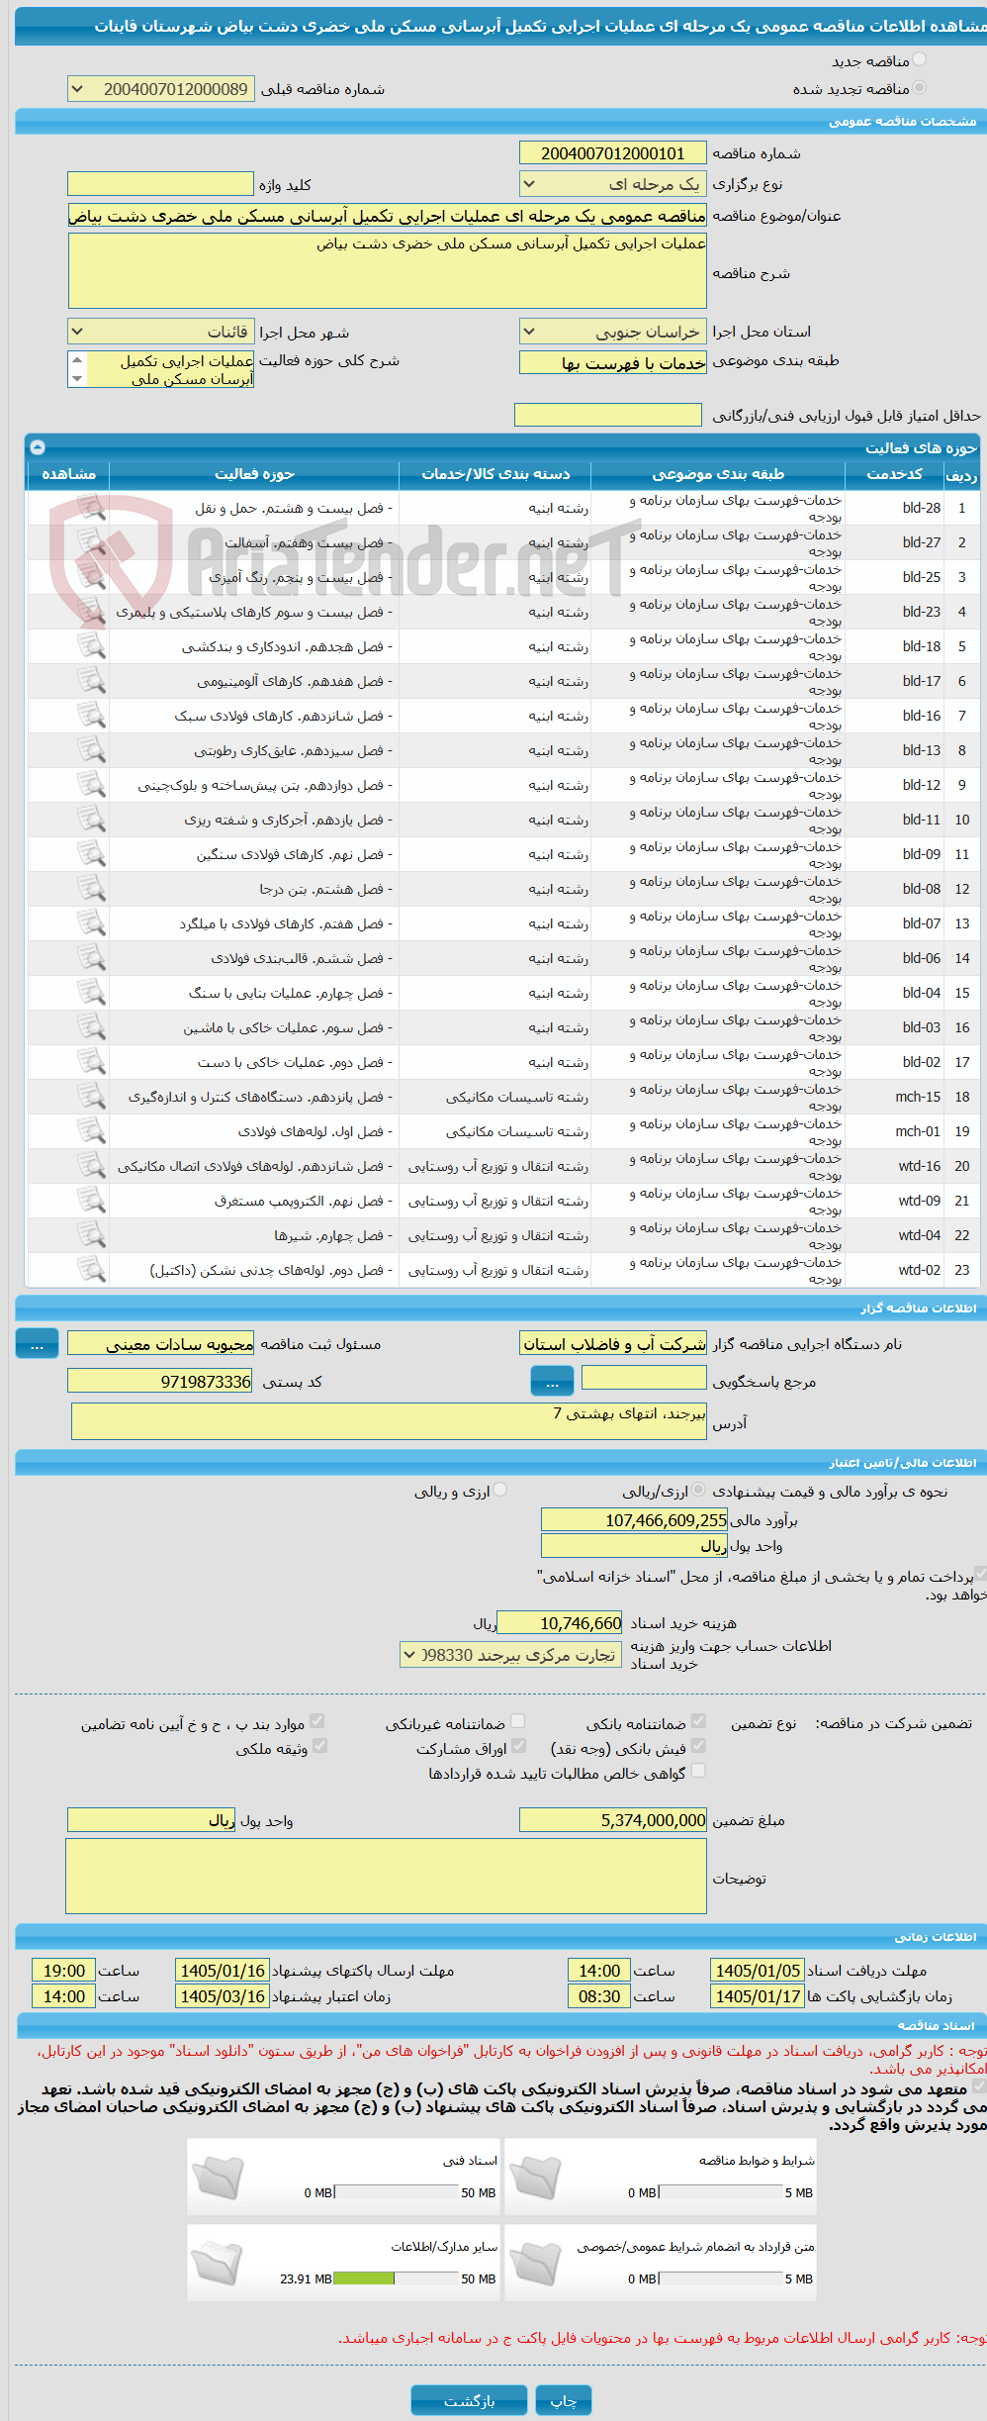This screenshot has height=2421, width=987.
Task: Open view icon for row bld-11
Action: click(91, 820)
